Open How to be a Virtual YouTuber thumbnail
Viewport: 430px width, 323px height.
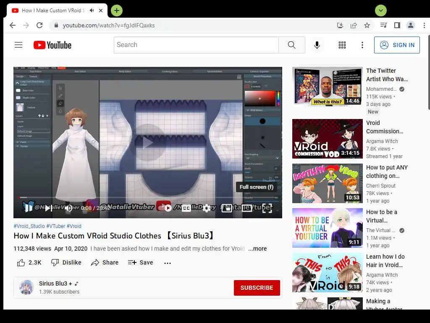[x=328, y=228]
